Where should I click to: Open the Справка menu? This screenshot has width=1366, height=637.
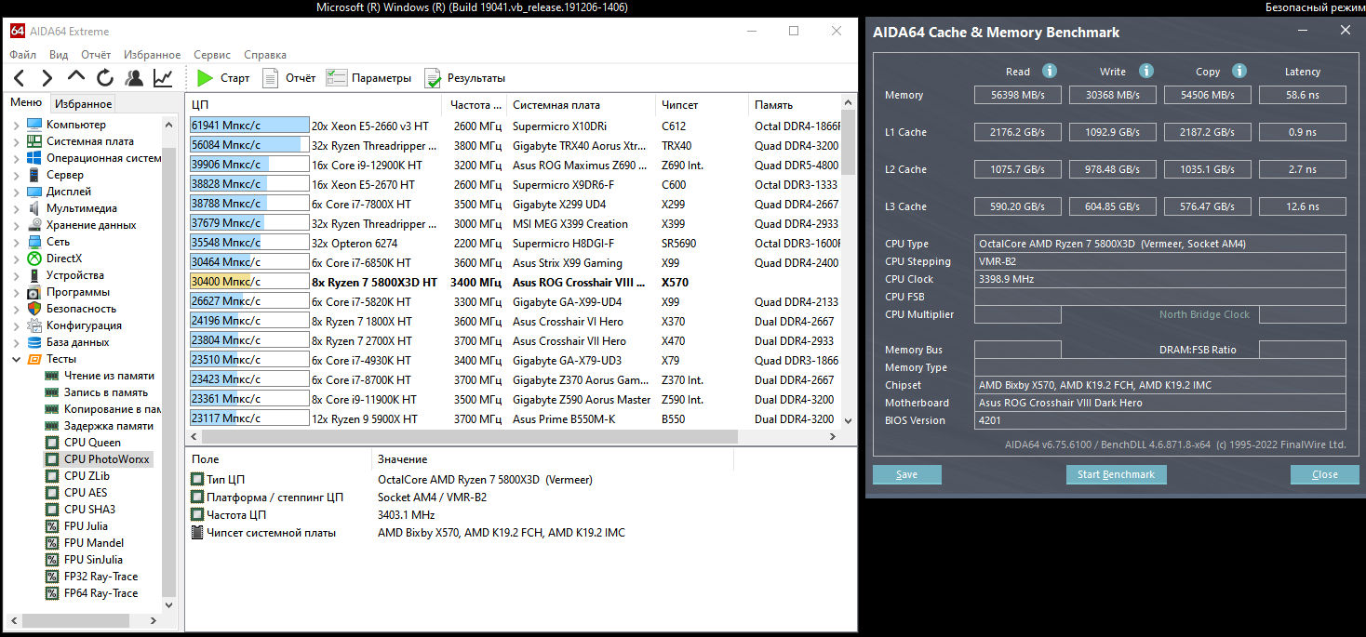[x=265, y=55]
